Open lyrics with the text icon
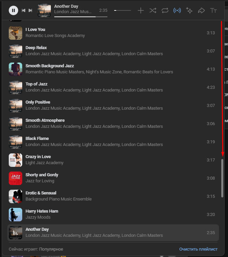Image resolution: width=228 pixels, height=257 pixels. click(214, 10)
